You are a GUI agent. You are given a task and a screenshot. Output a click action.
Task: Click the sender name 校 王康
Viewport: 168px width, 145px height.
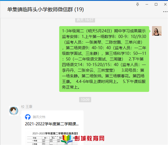27,107
